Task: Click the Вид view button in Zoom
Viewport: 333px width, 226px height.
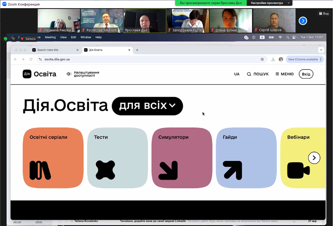Action: pyautogui.click(x=324, y=13)
